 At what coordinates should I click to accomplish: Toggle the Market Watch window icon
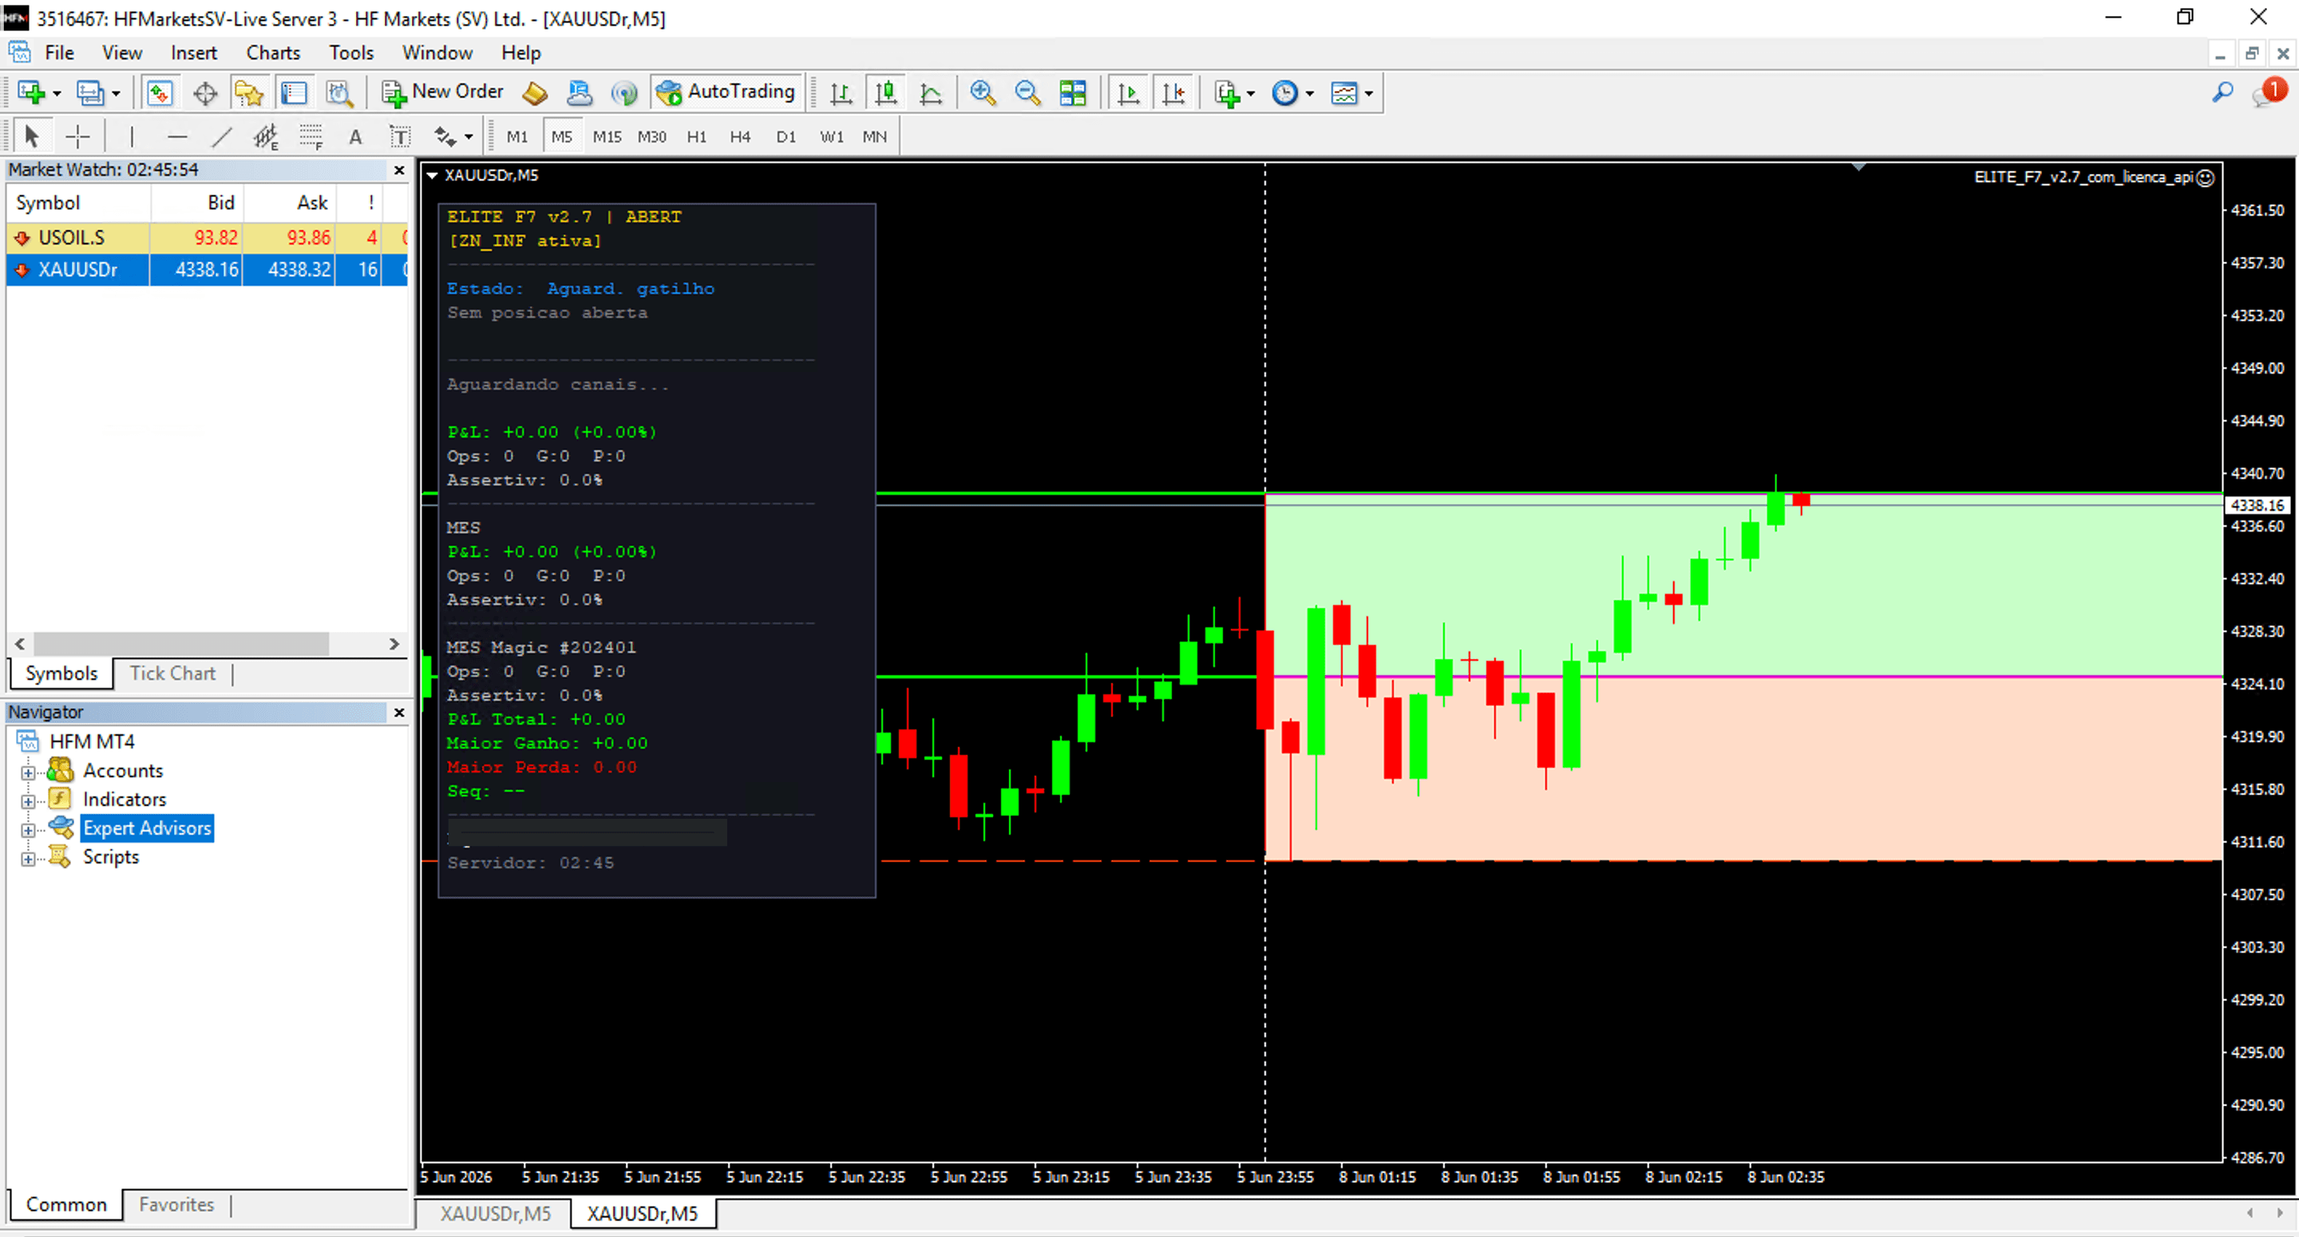point(160,93)
